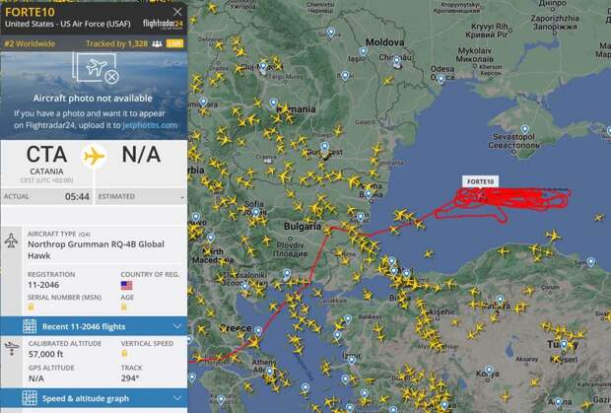Click the Tracked by 1,328 viewers icon
Image resolution: width=611 pixels, height=413 pixels.
pyautogui.click(x=157, y=43)
